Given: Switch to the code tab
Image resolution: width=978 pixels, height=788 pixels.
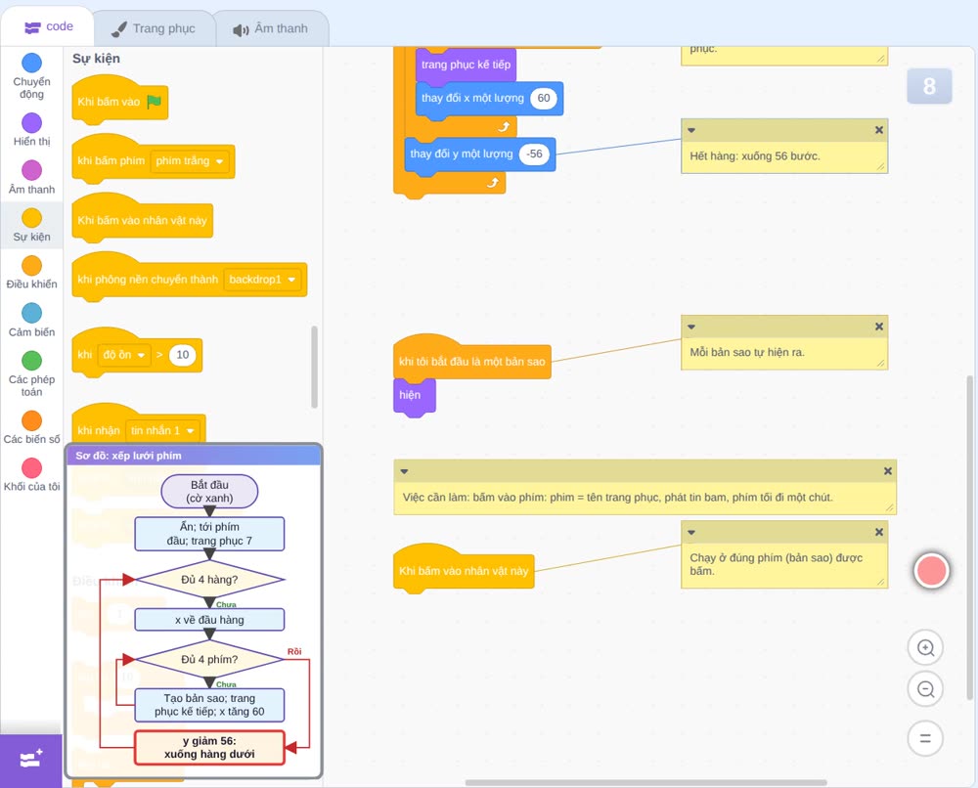Looking at the screenshot, I should coord(48,26).
